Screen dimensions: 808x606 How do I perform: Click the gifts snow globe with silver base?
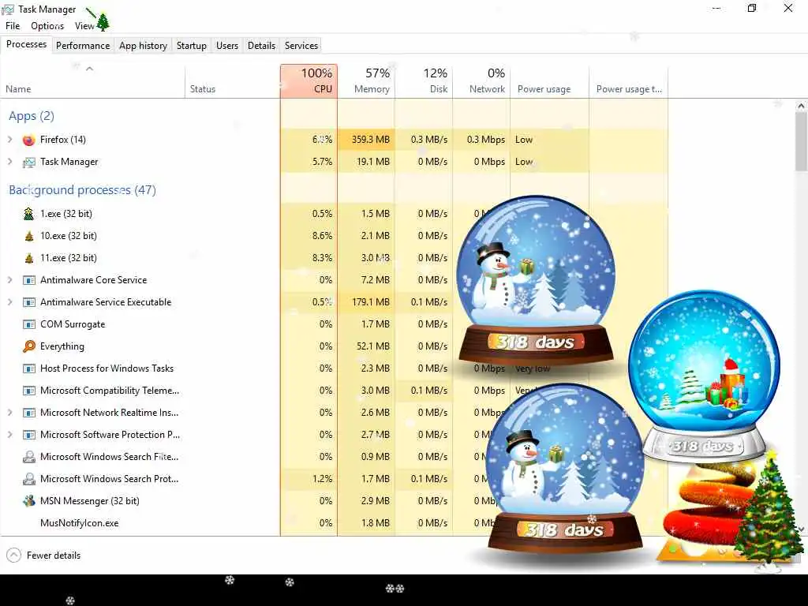click(704, 376)
